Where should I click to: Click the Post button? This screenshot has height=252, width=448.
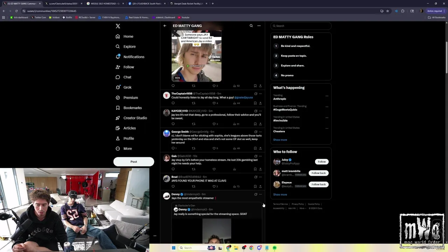tap(134, 162)
